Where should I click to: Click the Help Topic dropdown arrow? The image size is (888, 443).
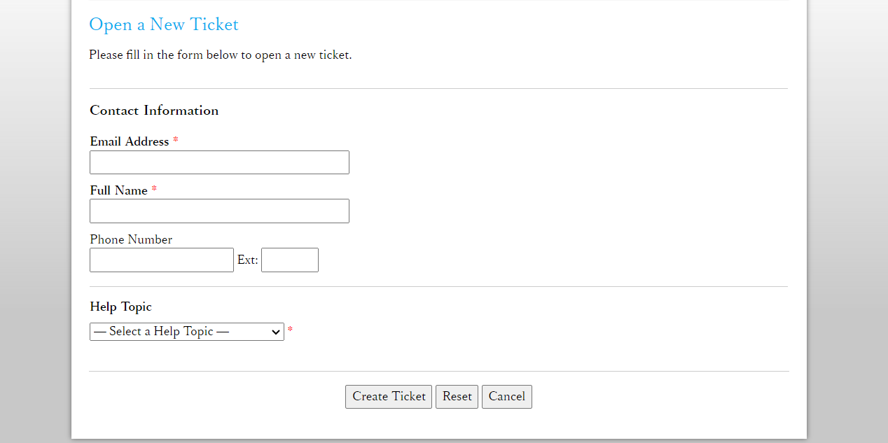(x=275, y=332)
